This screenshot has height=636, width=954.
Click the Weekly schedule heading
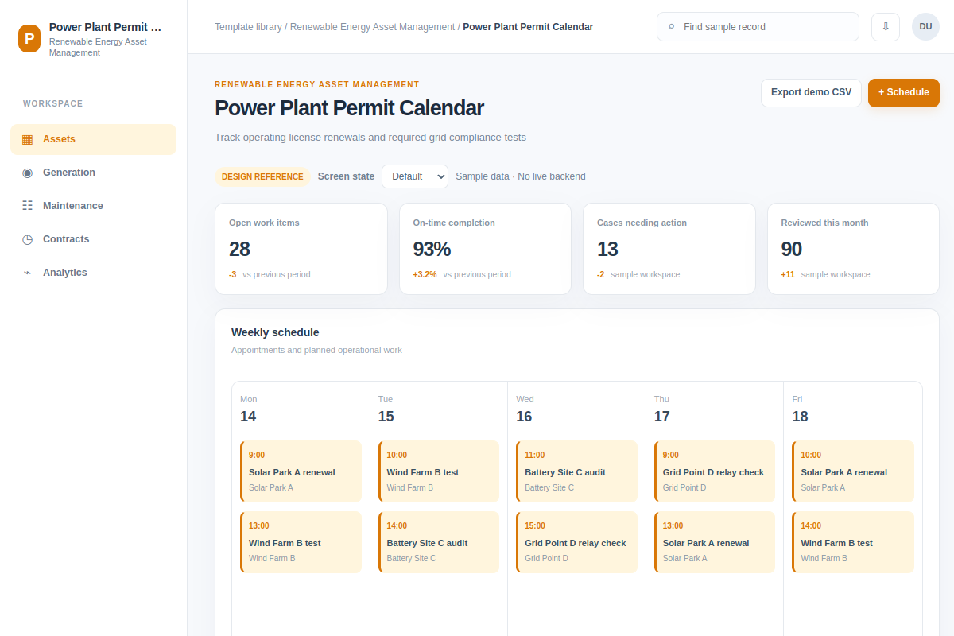pyautogui.click(x=275, y=332)
